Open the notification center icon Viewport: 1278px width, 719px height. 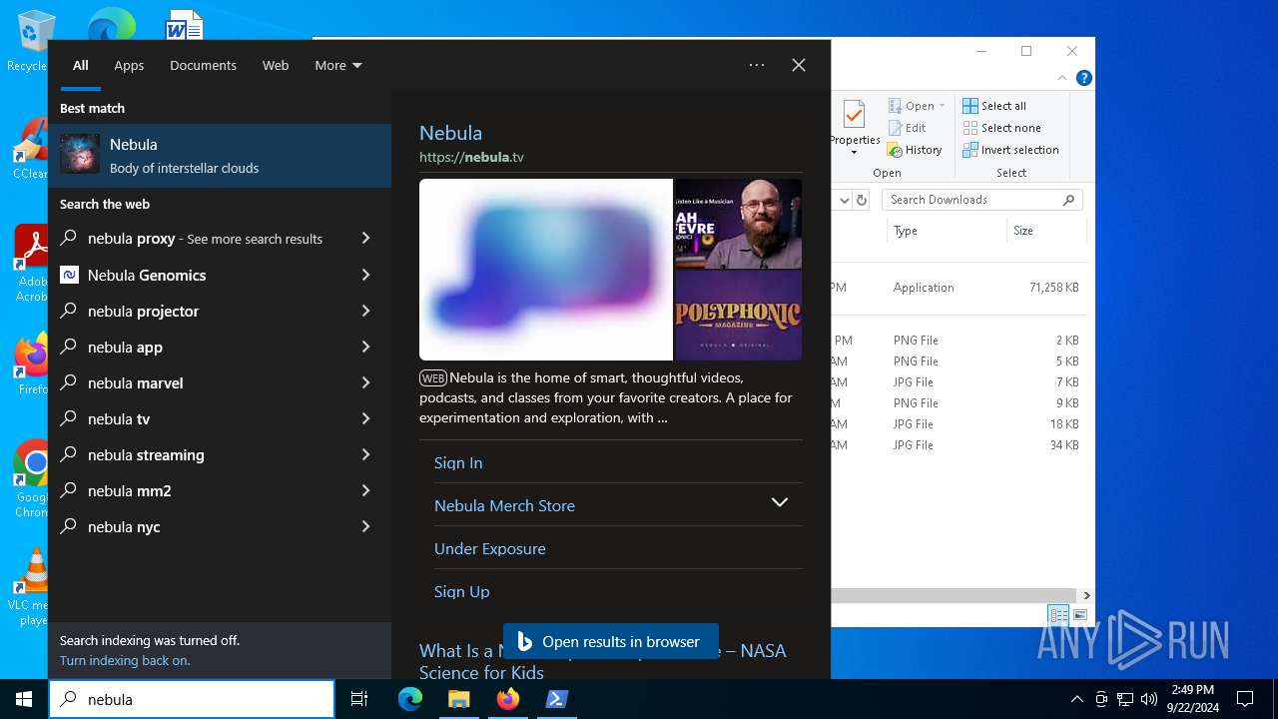[1245, 699]
